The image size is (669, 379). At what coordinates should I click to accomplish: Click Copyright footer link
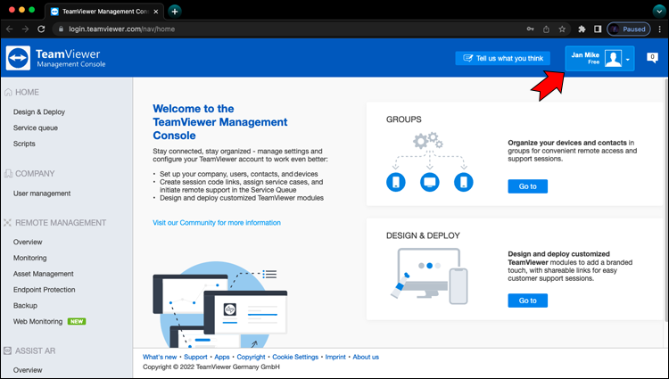coord(251,357)
